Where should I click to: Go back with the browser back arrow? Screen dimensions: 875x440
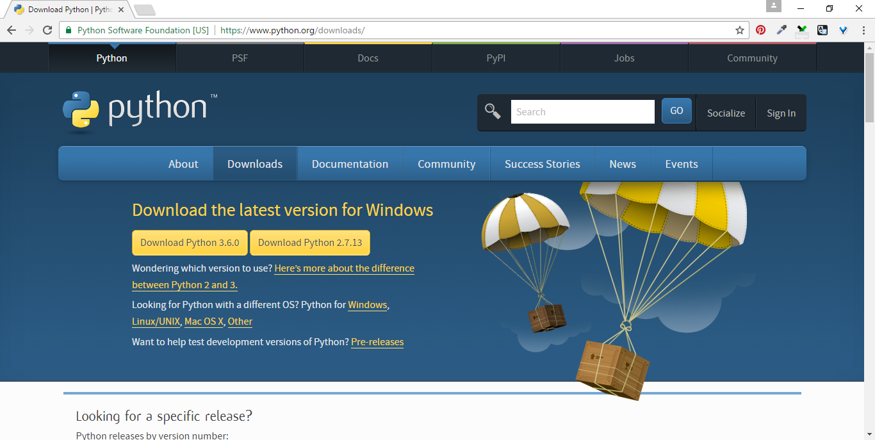pos(12,30)
